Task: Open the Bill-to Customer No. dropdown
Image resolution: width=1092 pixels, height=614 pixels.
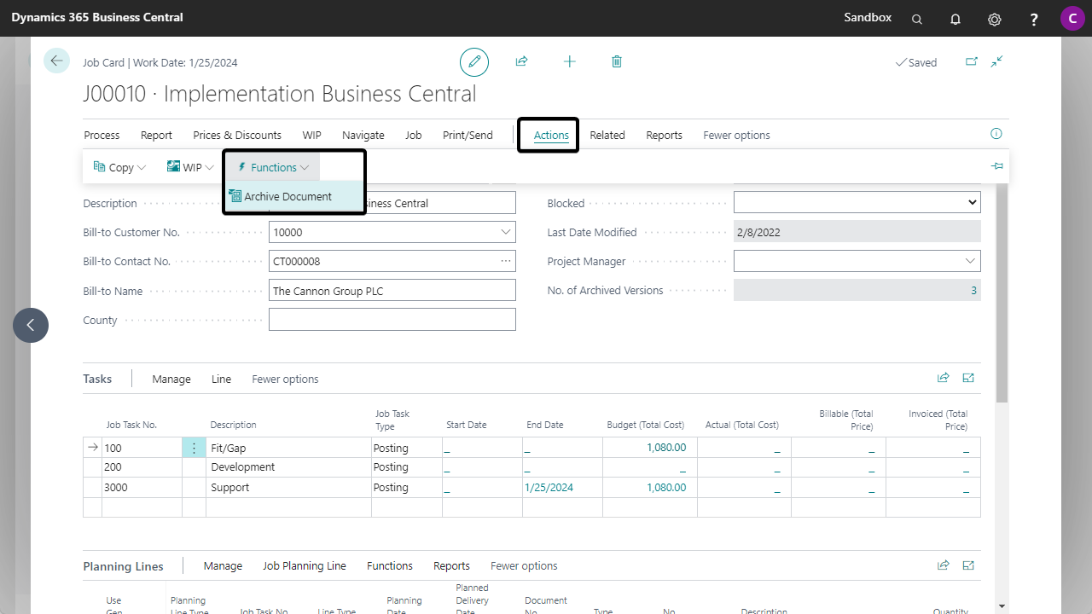Action: pos(505,232)
